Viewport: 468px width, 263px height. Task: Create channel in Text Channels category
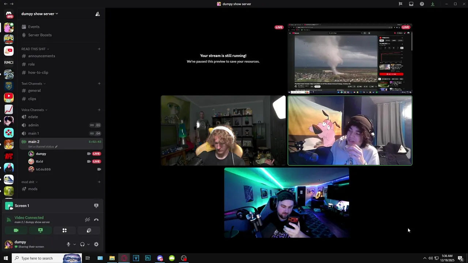tap(99, 84)
